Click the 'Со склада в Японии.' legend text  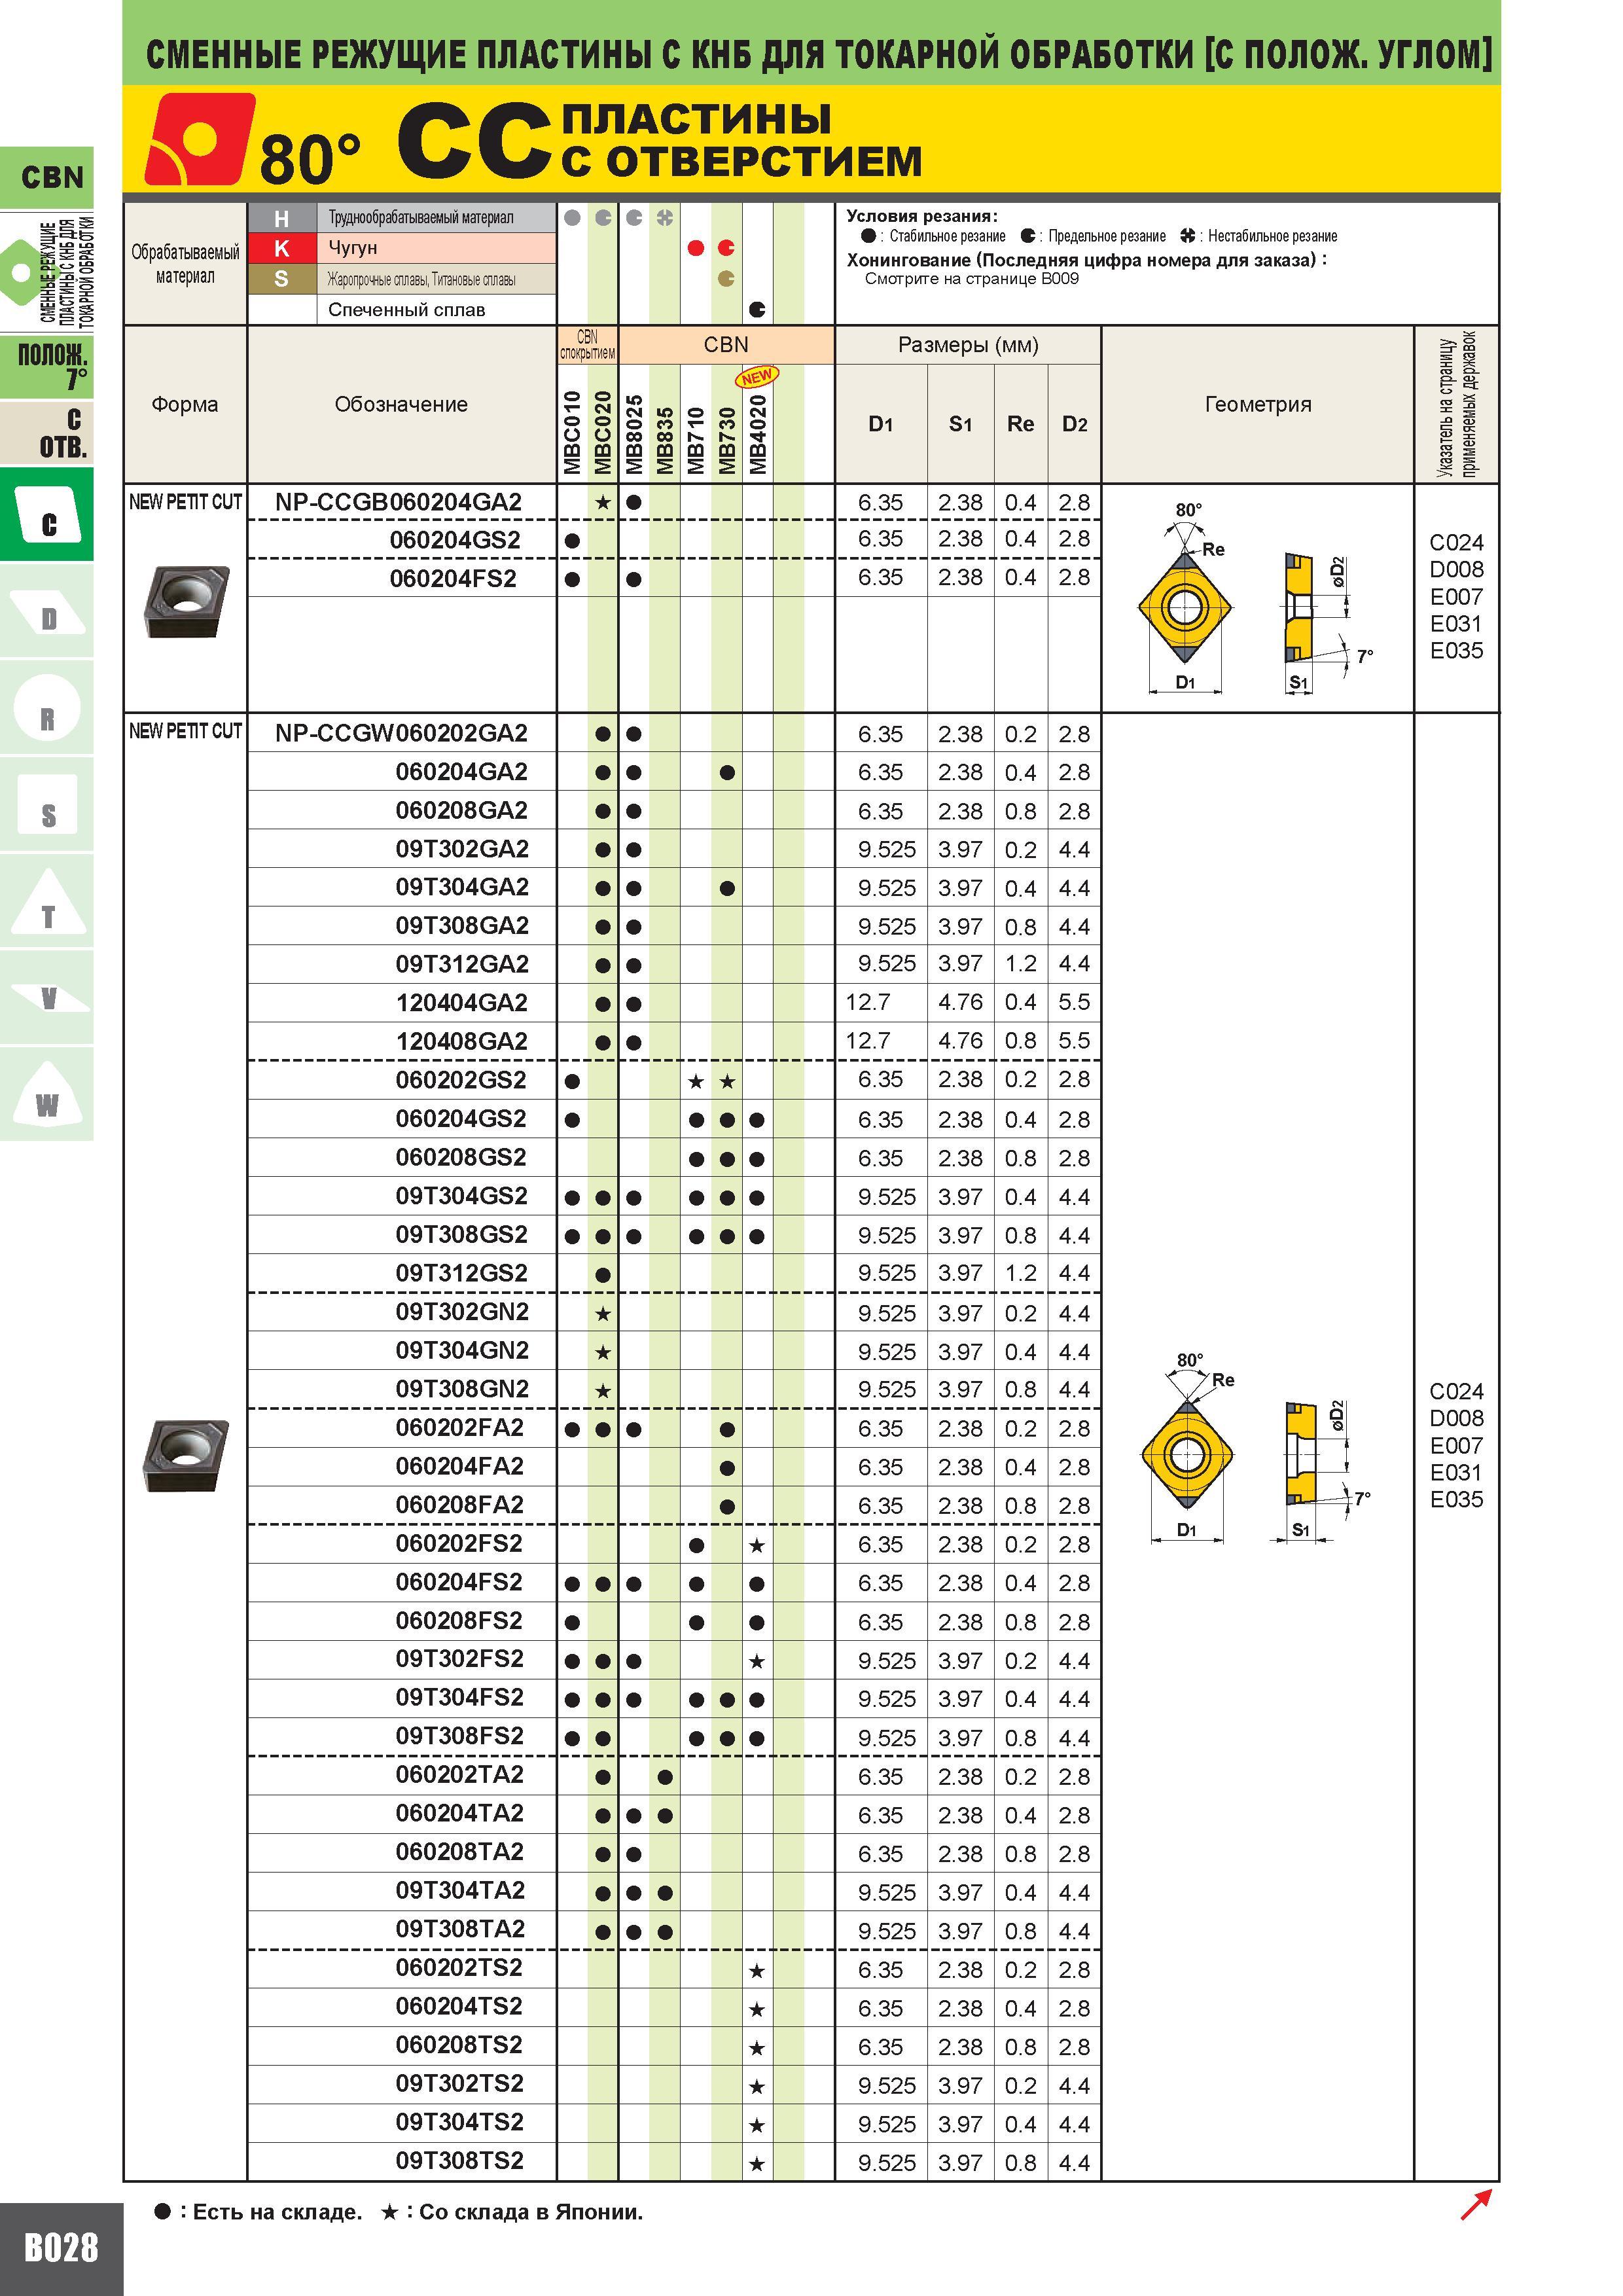[x=530, y=2212]
